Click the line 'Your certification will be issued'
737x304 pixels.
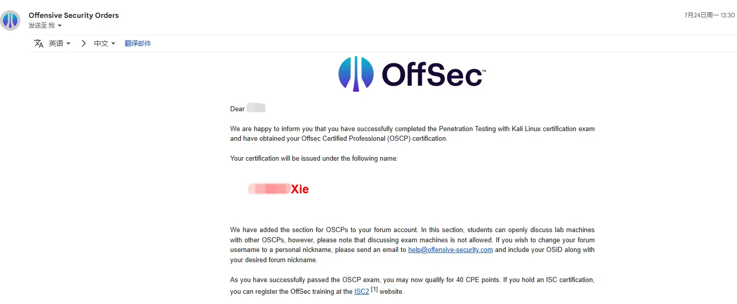pos(314,158)
